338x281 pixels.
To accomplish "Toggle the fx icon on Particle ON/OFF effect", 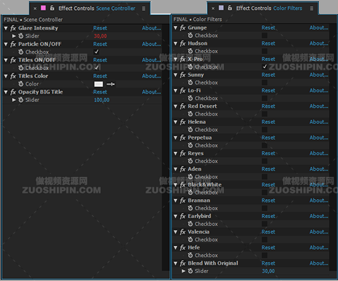I will pos(13,44).
